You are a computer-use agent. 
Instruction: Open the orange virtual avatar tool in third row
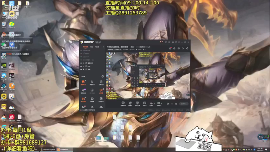(x=83, y=99)
